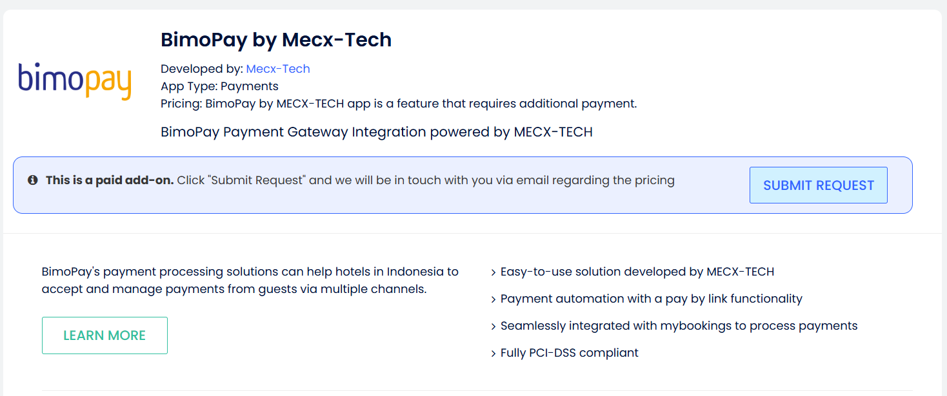Click the Learn More button

105,335
